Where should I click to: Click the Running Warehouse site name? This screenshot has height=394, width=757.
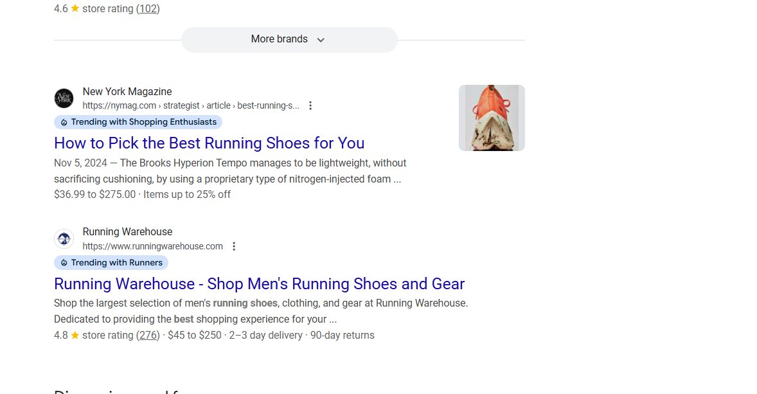pos(127,232)
